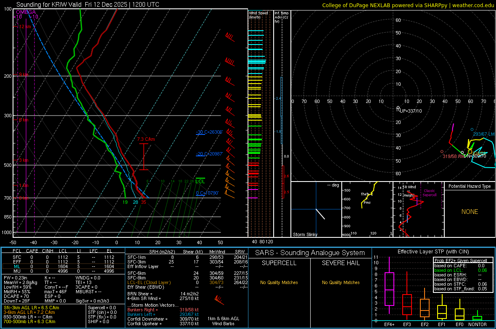Click 'Prob EF2+ Given Supercell' legend heading
Image resolution: width=496 pixels, height=329 pixels.
click(460, 261)
